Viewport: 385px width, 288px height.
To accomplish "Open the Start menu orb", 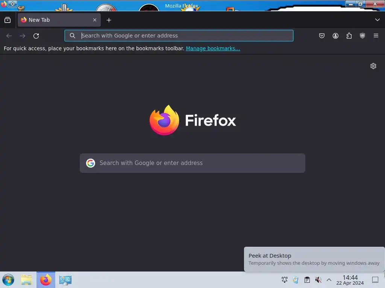I will pyautogui.click(x=8, y=280).
